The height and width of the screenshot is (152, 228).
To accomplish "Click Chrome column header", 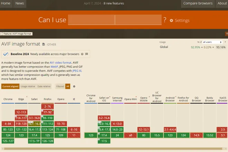I will pos(8,99).
